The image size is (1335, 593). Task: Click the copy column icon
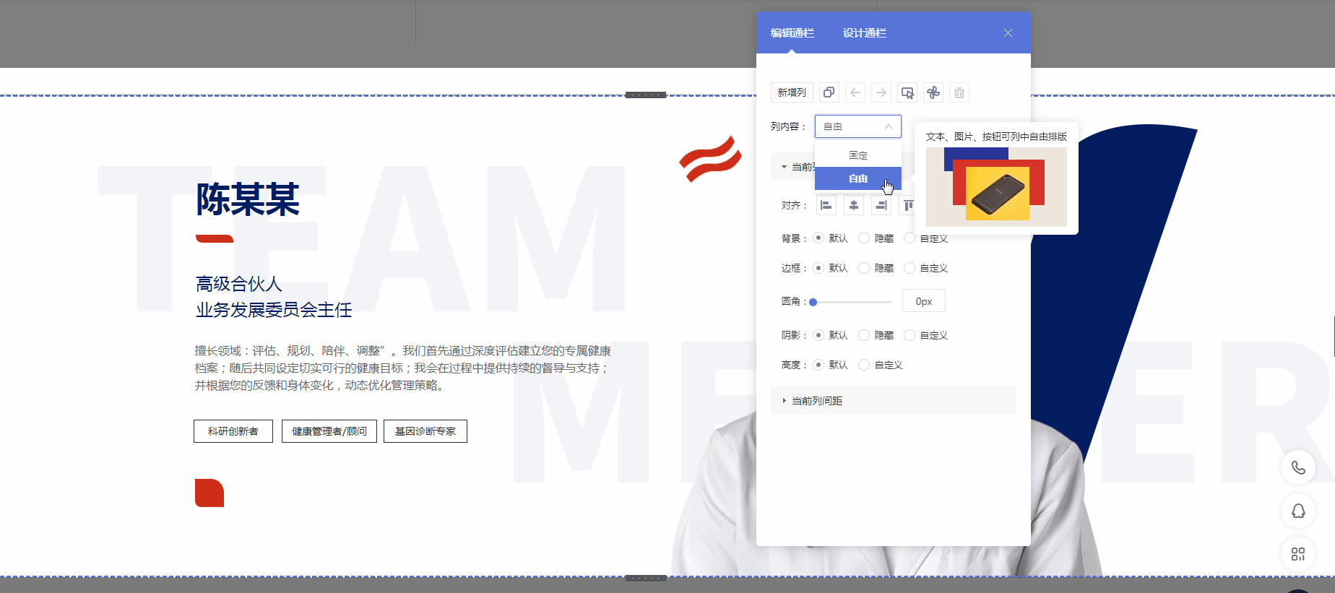(x=829, y=92)
